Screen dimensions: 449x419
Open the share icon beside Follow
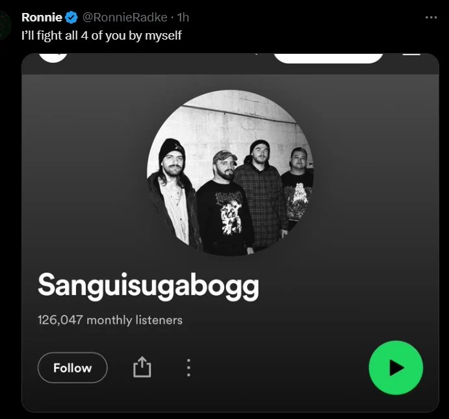pos(142,366)
